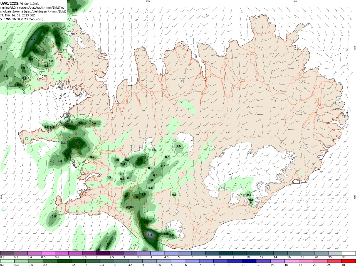Click the 64N latitude label on the right edge
Screen dimensions: 356x267
tap(355, 197)
